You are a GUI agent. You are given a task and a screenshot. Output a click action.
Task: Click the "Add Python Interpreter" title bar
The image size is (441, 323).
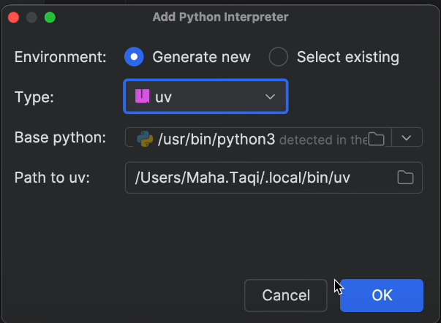pyautogui.click(x=220, y=17)
